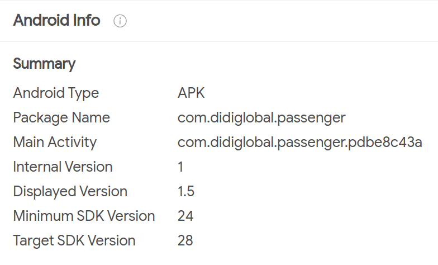
Task: Click the Android Info heading
Action: 57,20
